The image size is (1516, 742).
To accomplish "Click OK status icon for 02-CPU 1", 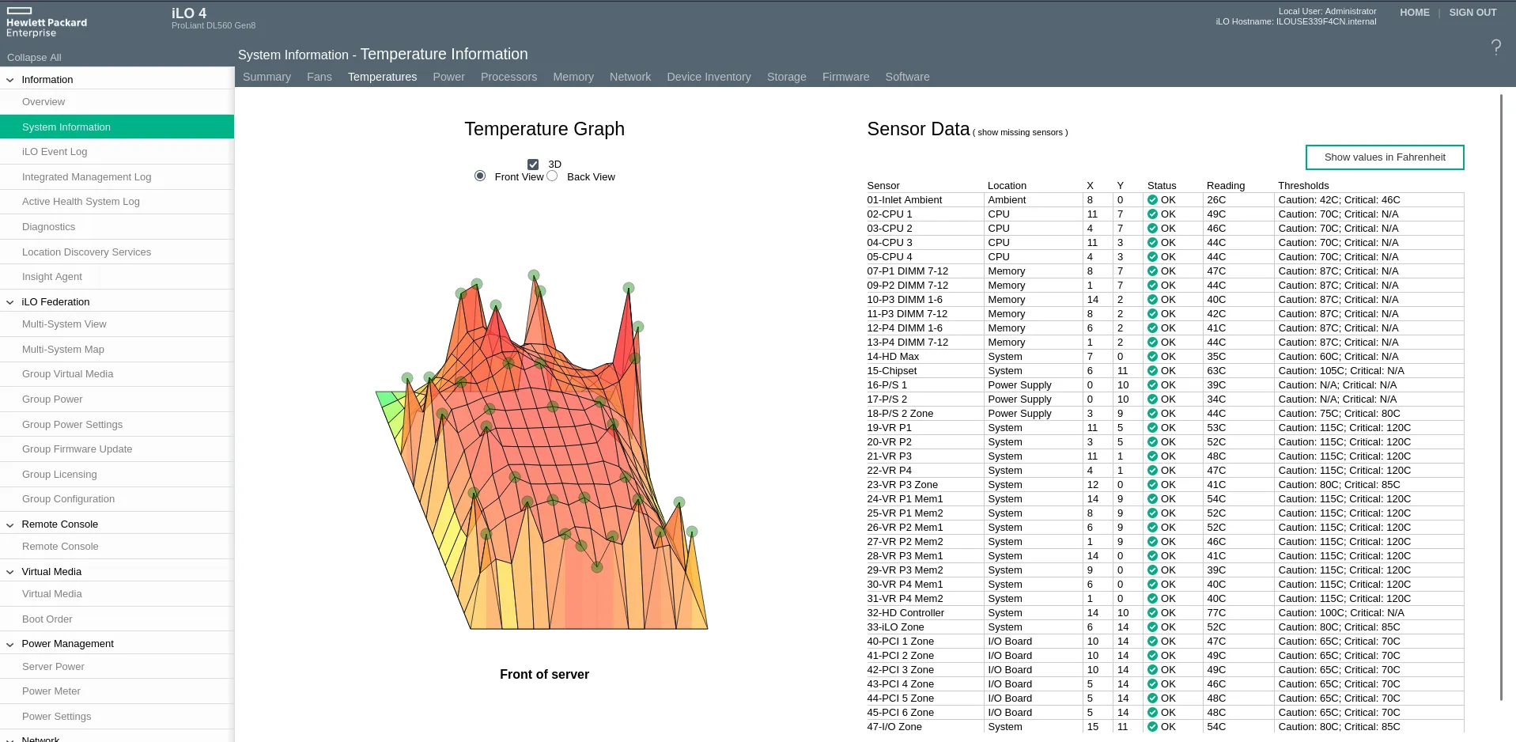I will (x=1152, y=214).
